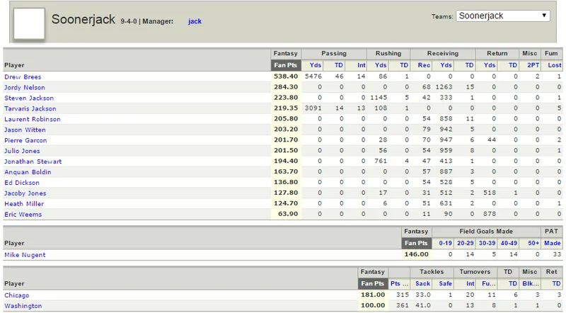Open Jacoby Jones player page
566x313 pixels.
(25, 193)
